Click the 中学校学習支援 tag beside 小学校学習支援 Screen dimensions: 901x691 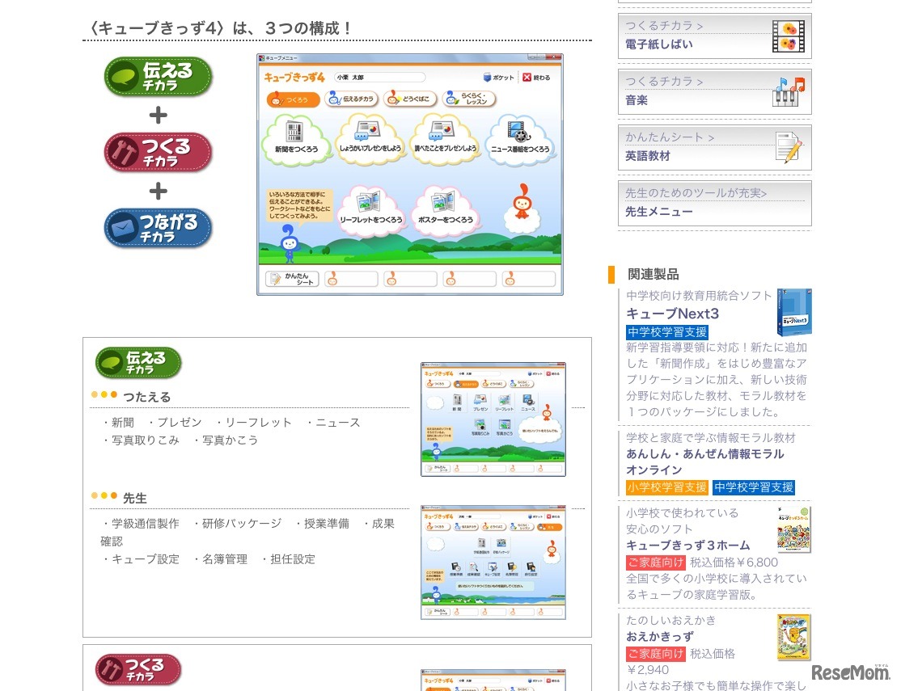pyautogui.click(x=754, y=487)
